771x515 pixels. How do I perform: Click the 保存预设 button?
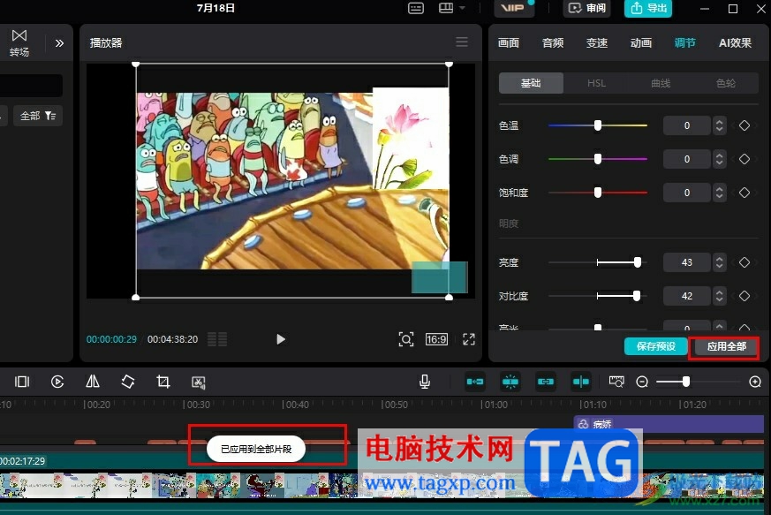(655, 346)
